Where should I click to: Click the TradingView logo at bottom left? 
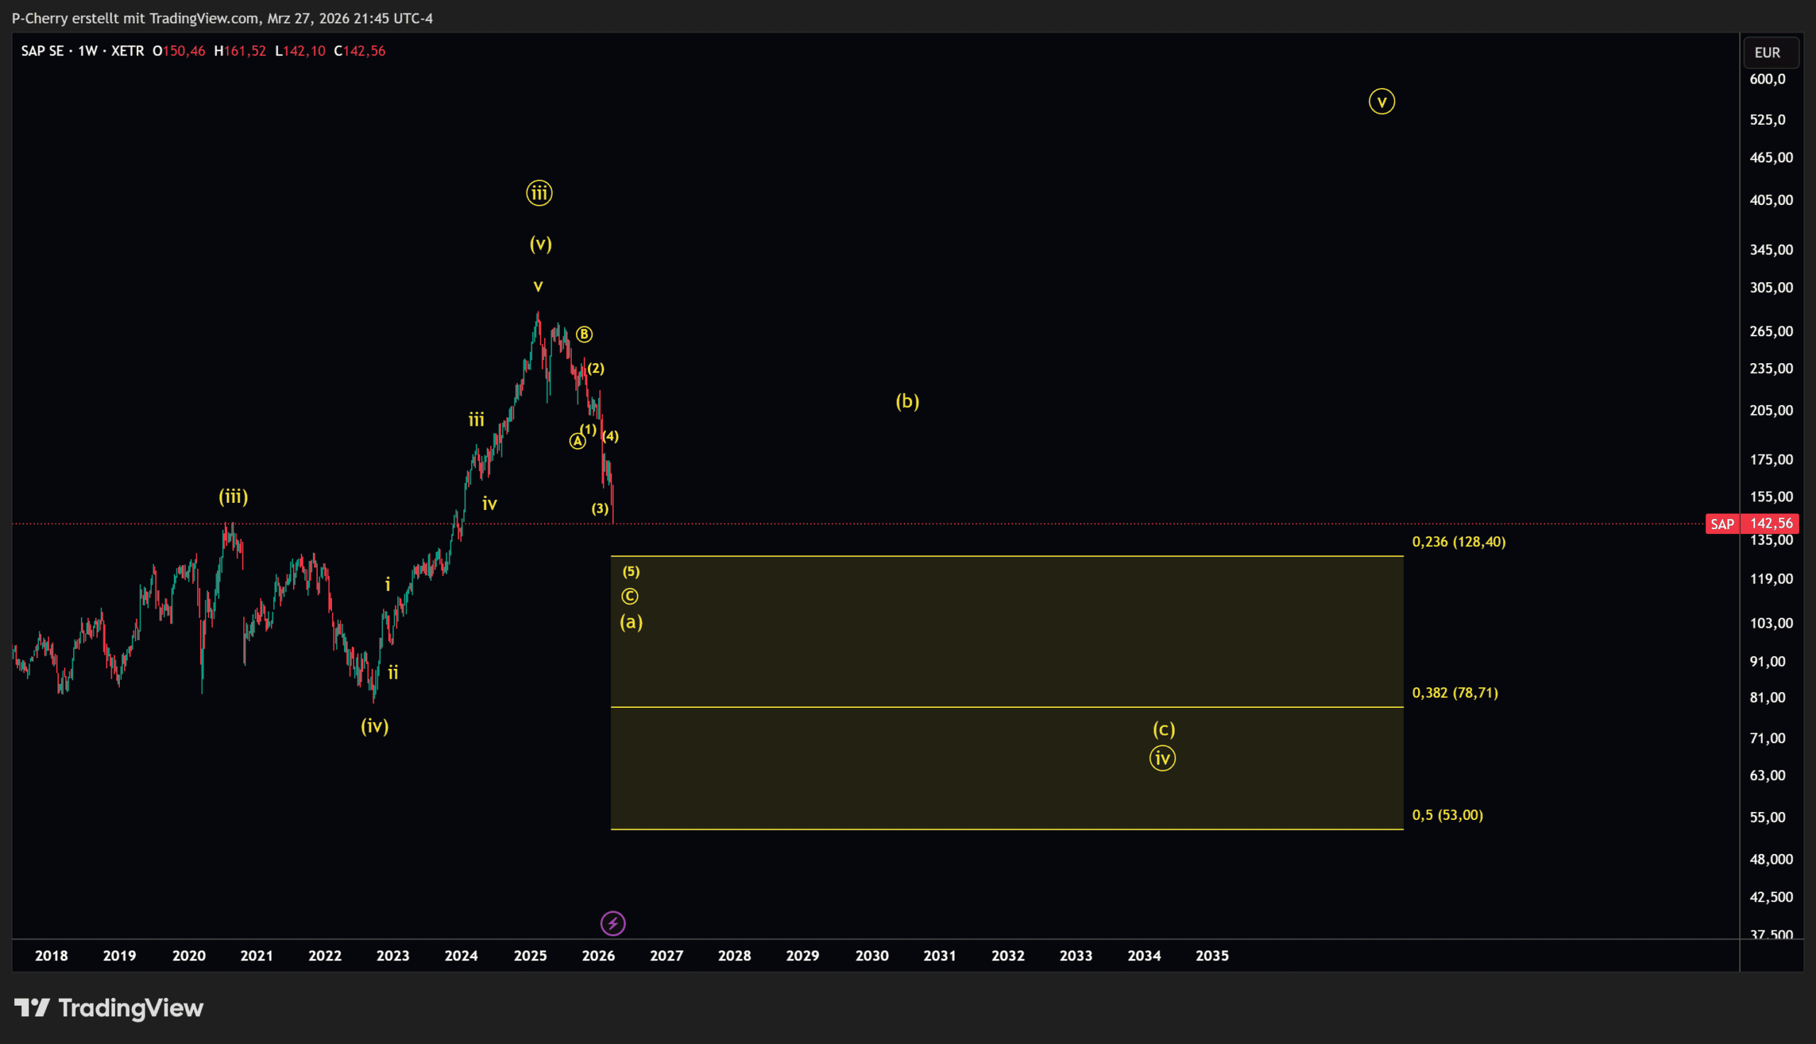pos(109,1008)
